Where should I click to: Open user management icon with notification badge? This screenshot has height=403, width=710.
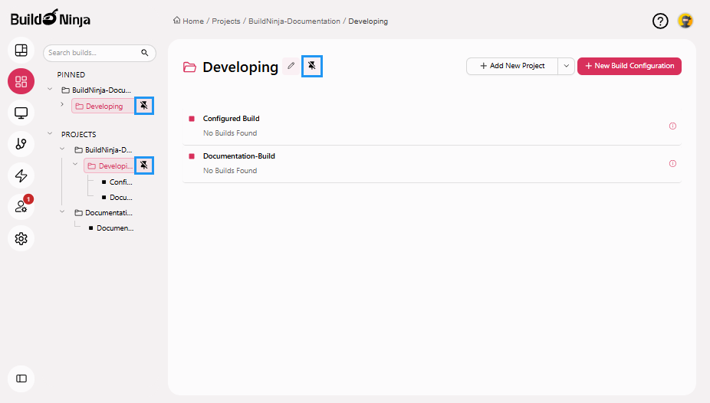(x=21, y=207)
